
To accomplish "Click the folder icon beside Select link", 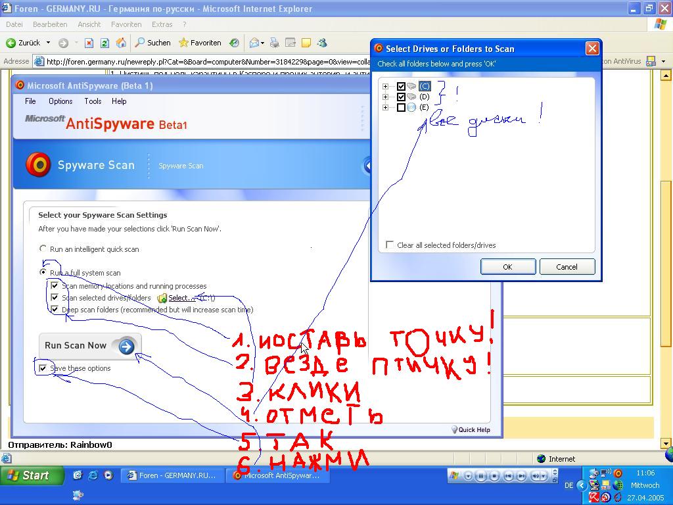I will coord(162,298).
